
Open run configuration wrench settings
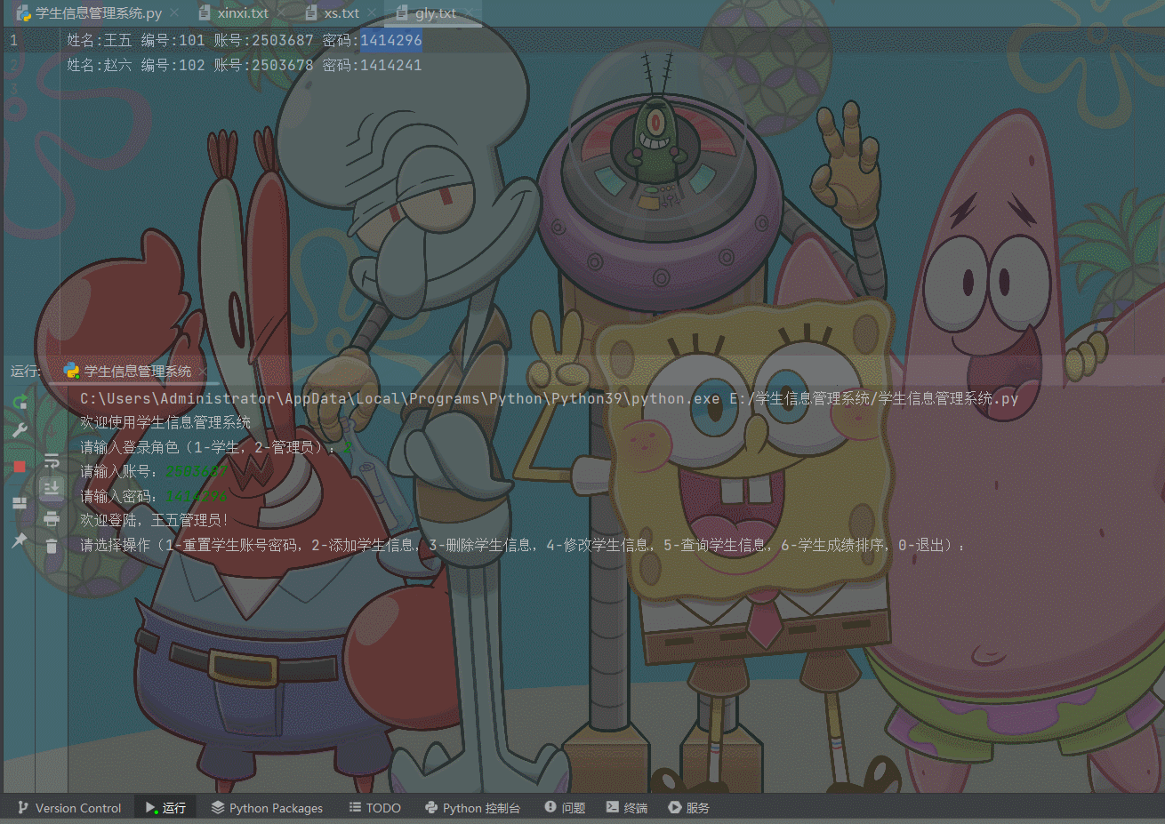pos(20,430)
